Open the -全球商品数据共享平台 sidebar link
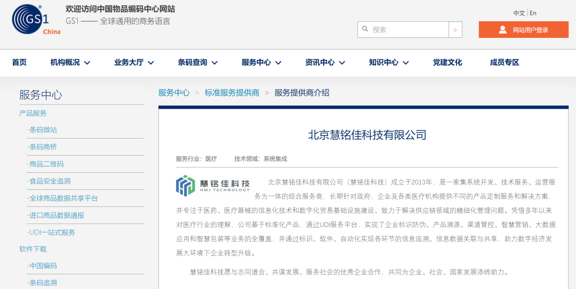 (x=62, y=198)
